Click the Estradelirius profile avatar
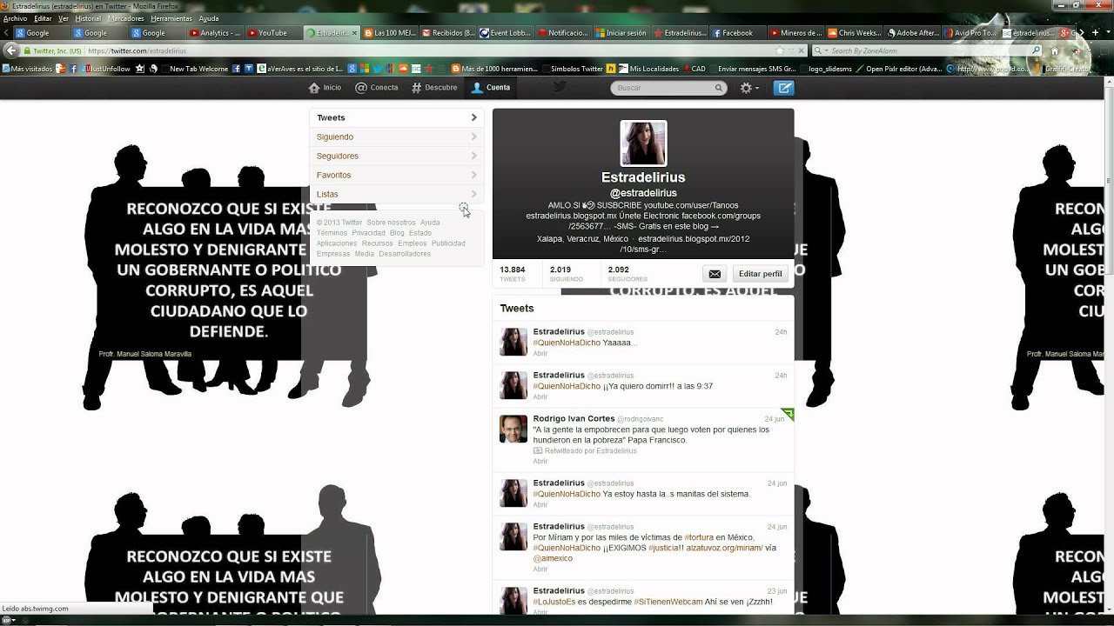 643,143
